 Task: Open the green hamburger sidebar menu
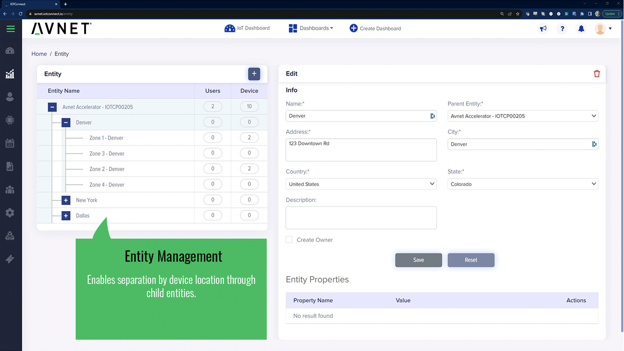coord(11,29)
